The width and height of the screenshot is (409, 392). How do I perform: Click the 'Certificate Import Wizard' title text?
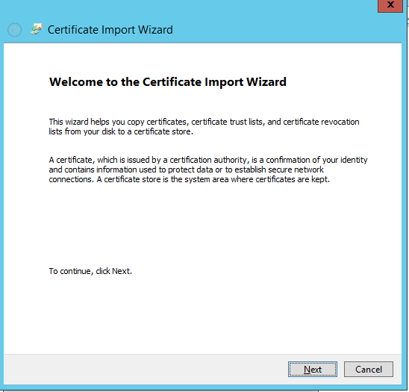click(110, 30)
